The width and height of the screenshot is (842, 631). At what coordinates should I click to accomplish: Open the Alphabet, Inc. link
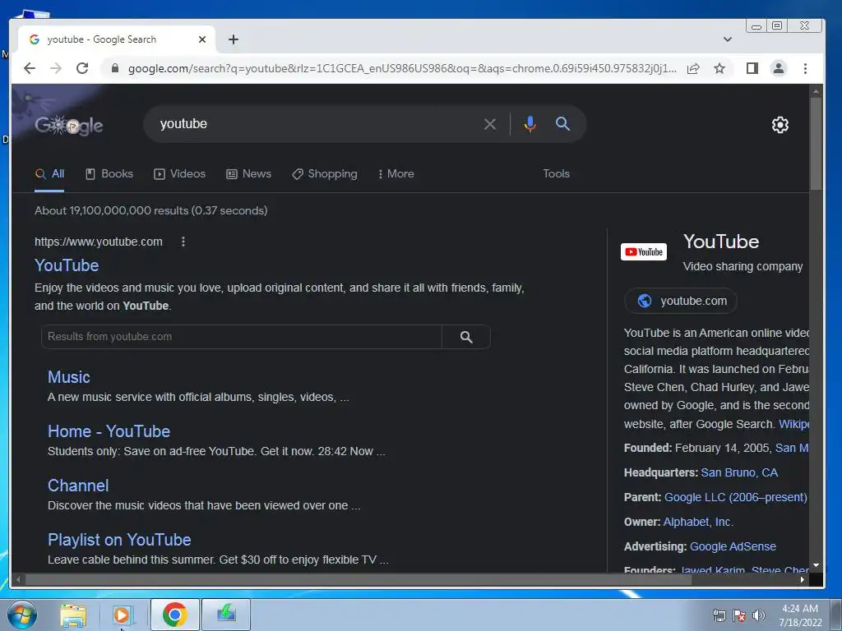698,522
